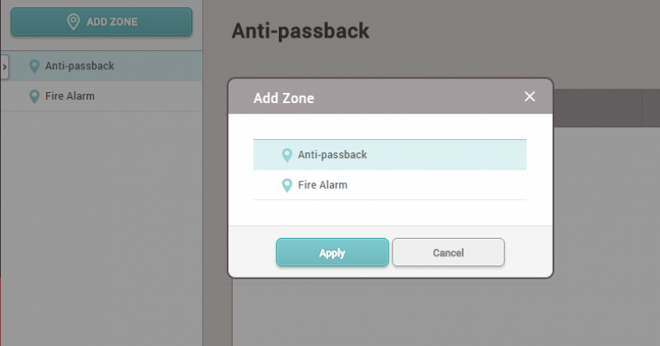Close the Add Zone dialog with X
The width and height of the screenshot is (660, 346).
[x=530, y=96]
